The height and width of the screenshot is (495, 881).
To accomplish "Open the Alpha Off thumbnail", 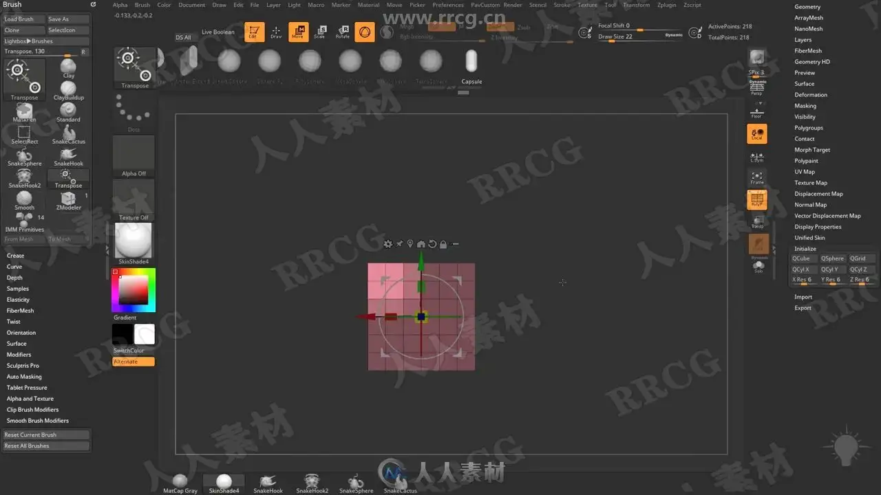I will 134,156.
